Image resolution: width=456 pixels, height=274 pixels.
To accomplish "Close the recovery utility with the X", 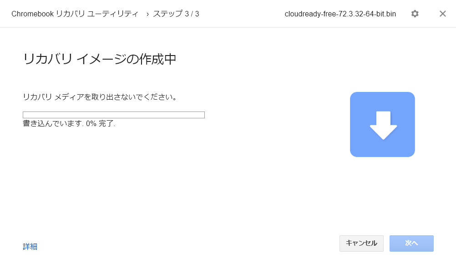I will 443,14.
